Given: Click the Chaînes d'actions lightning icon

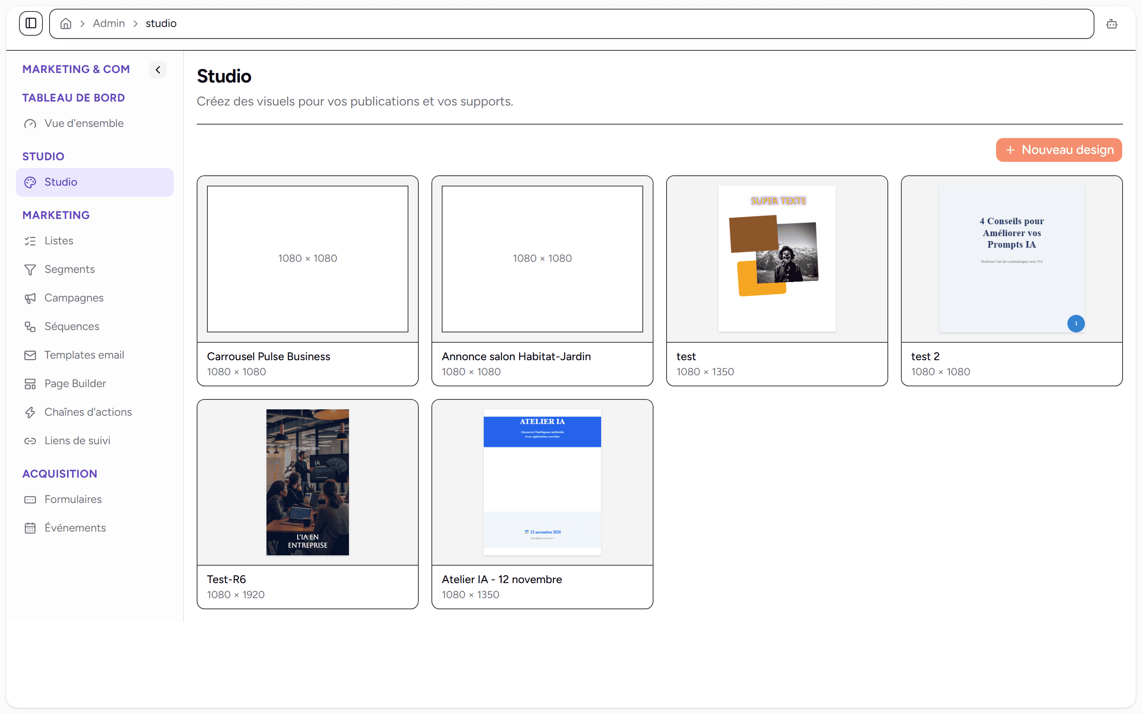Looking at the screenshot, I should (30, 412).
